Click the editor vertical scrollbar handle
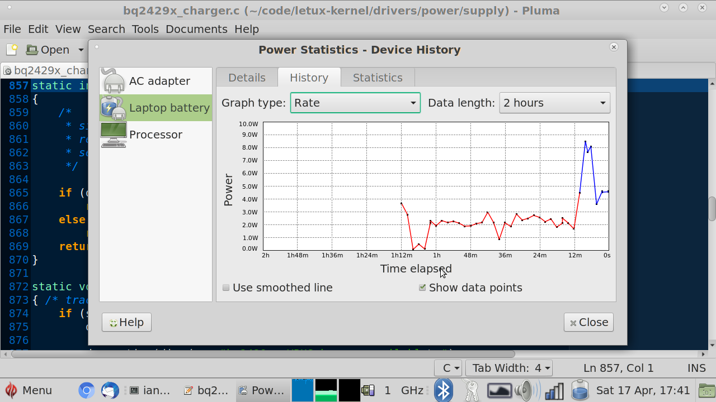Screen dimensions: 716x402 712,209
